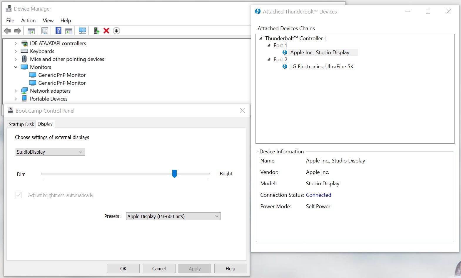
Task: Open the Presets dropdown Apple Display (P3-600 nits)
Action: click(x=173, y=216)
